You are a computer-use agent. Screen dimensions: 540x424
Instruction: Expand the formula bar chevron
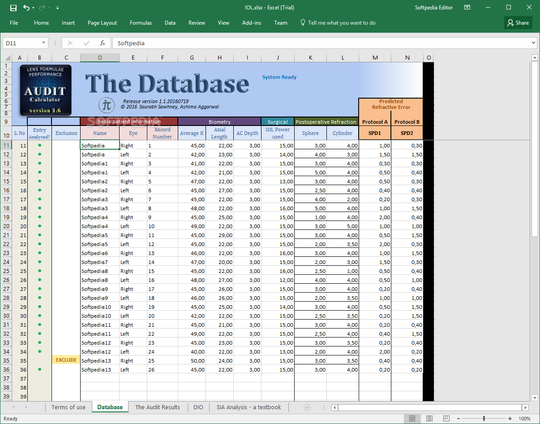[x=533, y=43]
